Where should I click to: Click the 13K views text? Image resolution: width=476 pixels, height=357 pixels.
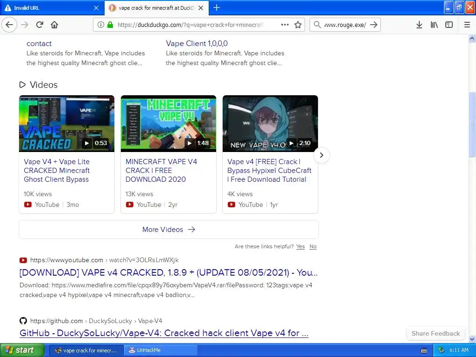(139, 194)
